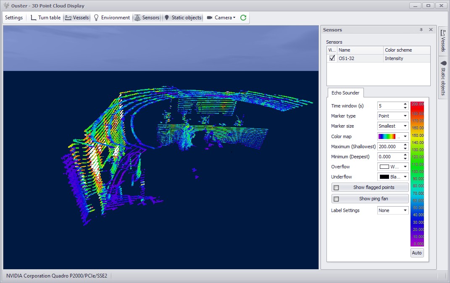
Task: Toggle the Sensors toolbar button
Action: click(147, 18)
